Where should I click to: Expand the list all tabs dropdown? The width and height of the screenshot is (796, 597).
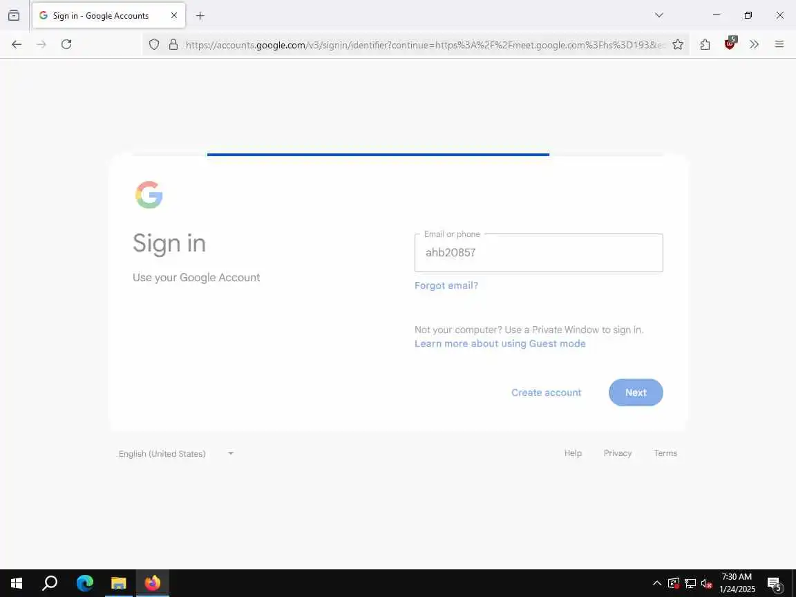pyautogui.click(x=659, y=15)
